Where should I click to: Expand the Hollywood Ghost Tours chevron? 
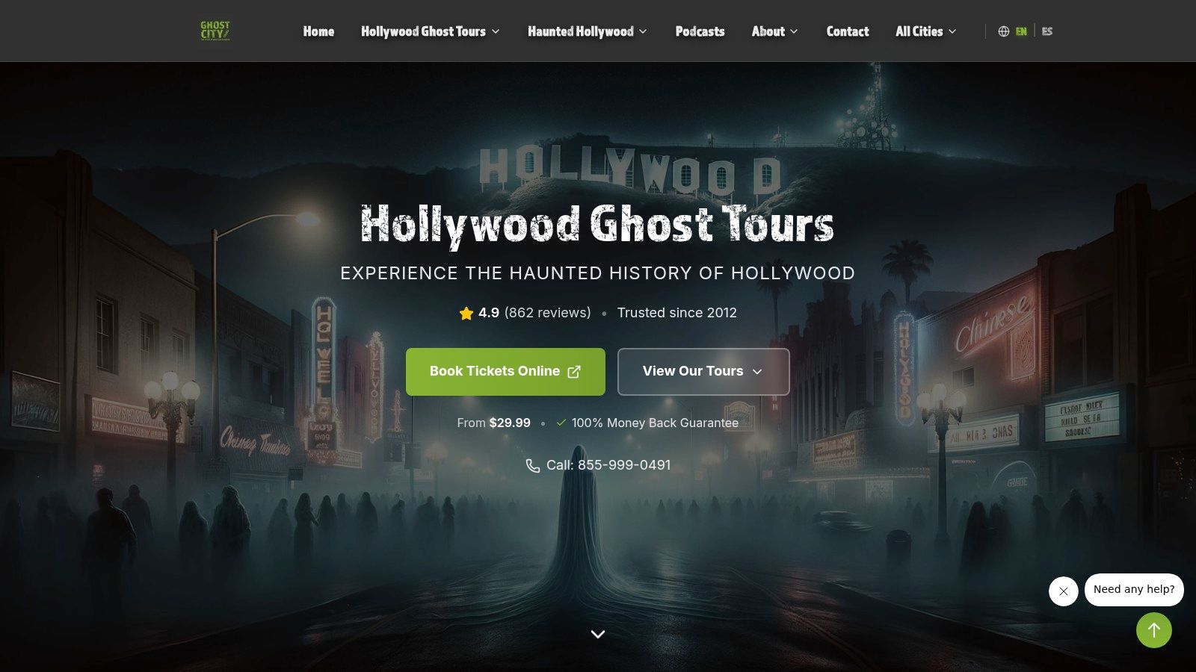tap(496, 31)
